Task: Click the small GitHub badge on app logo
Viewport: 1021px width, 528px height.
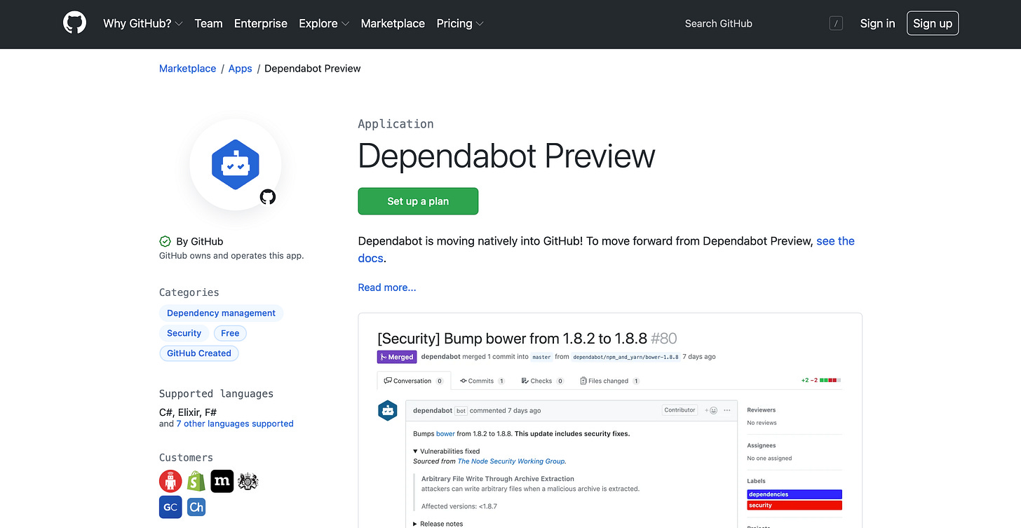Action: (268, 196)
